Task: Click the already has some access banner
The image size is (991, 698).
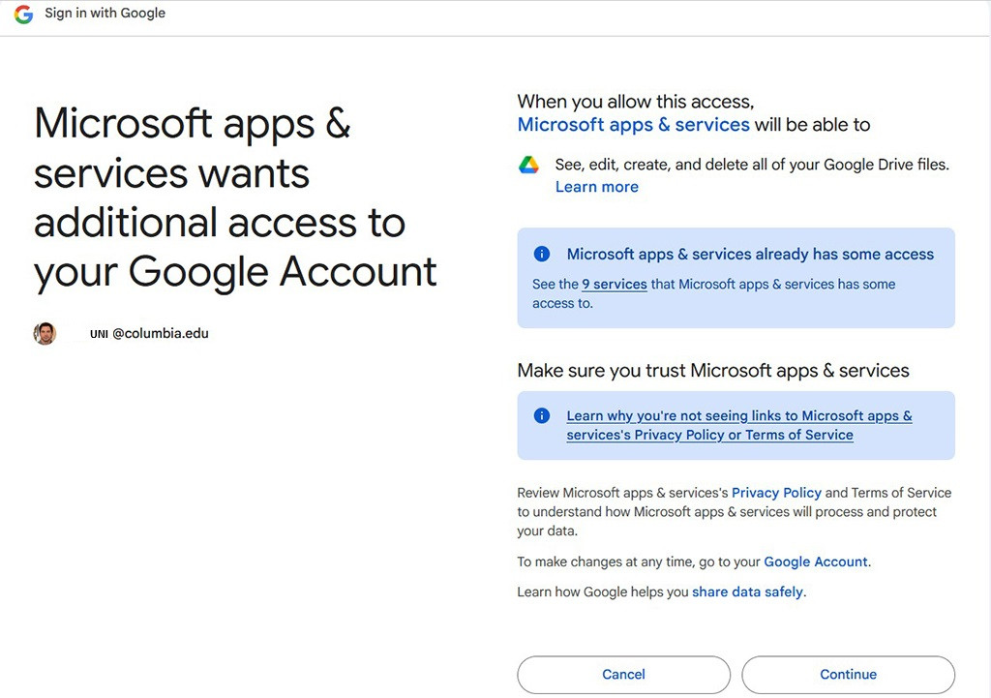Action: coord(736,277)
